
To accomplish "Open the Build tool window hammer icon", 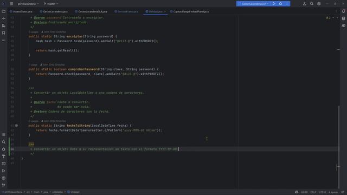I will pyautogui.click(x=4, y=157).
